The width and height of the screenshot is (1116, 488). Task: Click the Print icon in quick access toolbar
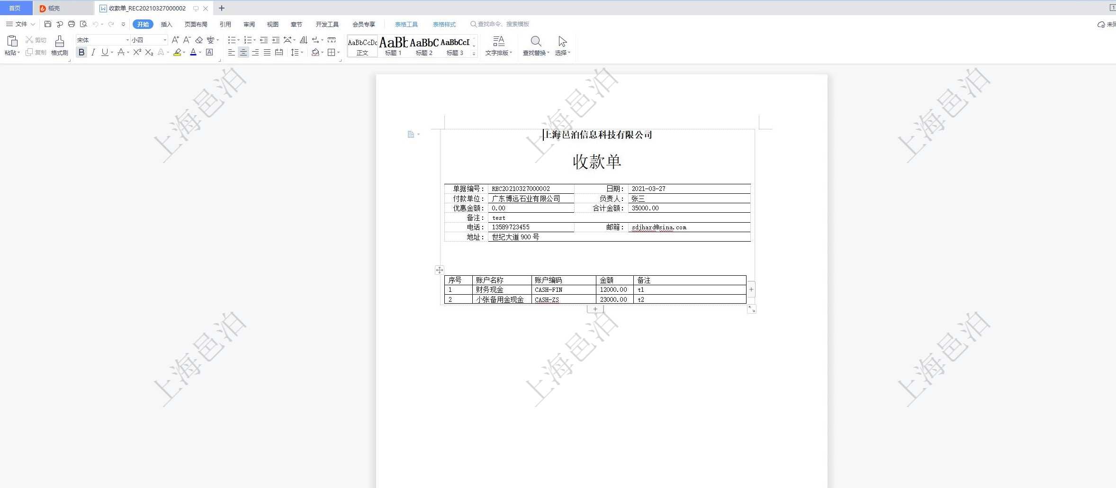[x=72, y=24]
